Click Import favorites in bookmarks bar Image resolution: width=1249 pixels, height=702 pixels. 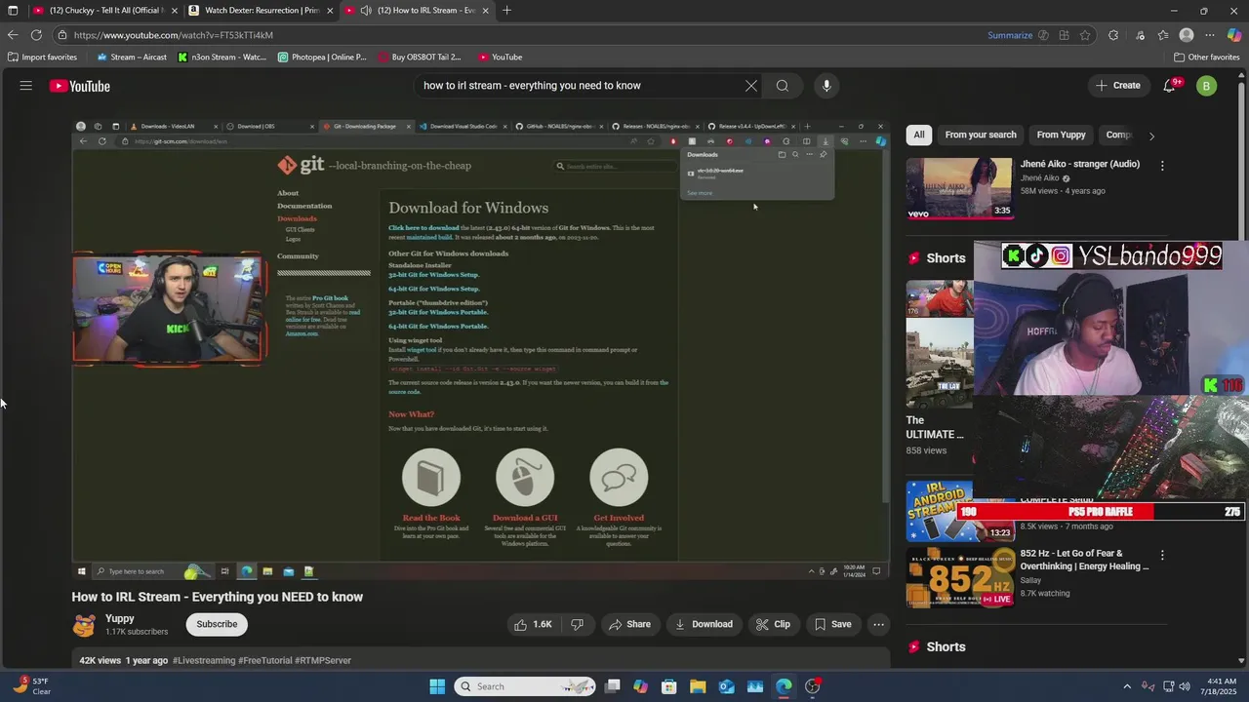point(42,58)
